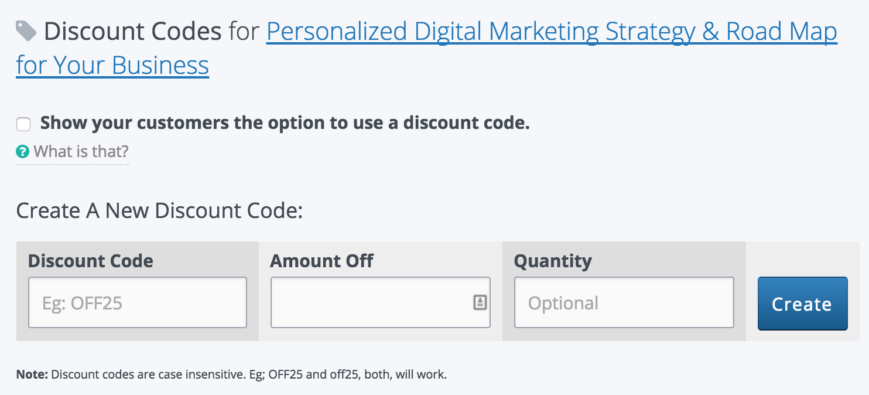This screenshot has height=395, width=869.
Task: Click the "Show your customers the option" label text
Action: pyautogui.click(x=285, y=123)
